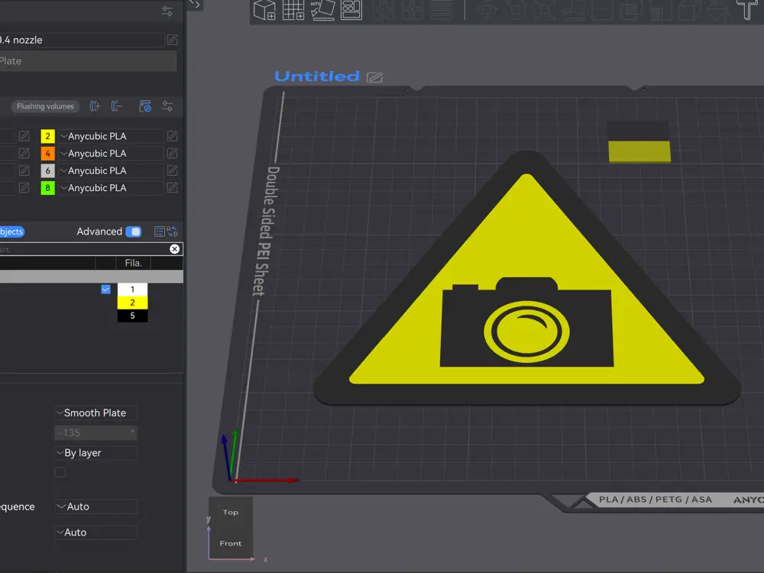
Task: Click the sync filament list icon
Action: (145, 106)
